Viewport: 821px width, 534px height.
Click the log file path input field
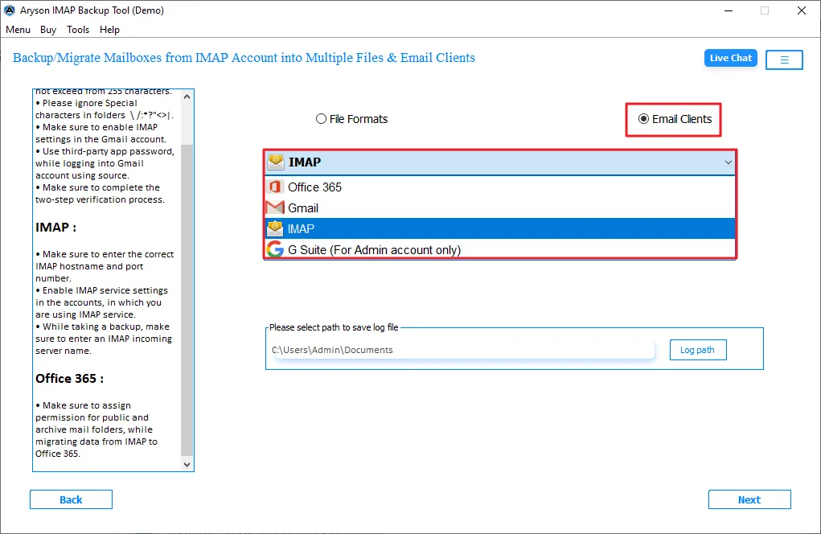[x=462, y=350]
